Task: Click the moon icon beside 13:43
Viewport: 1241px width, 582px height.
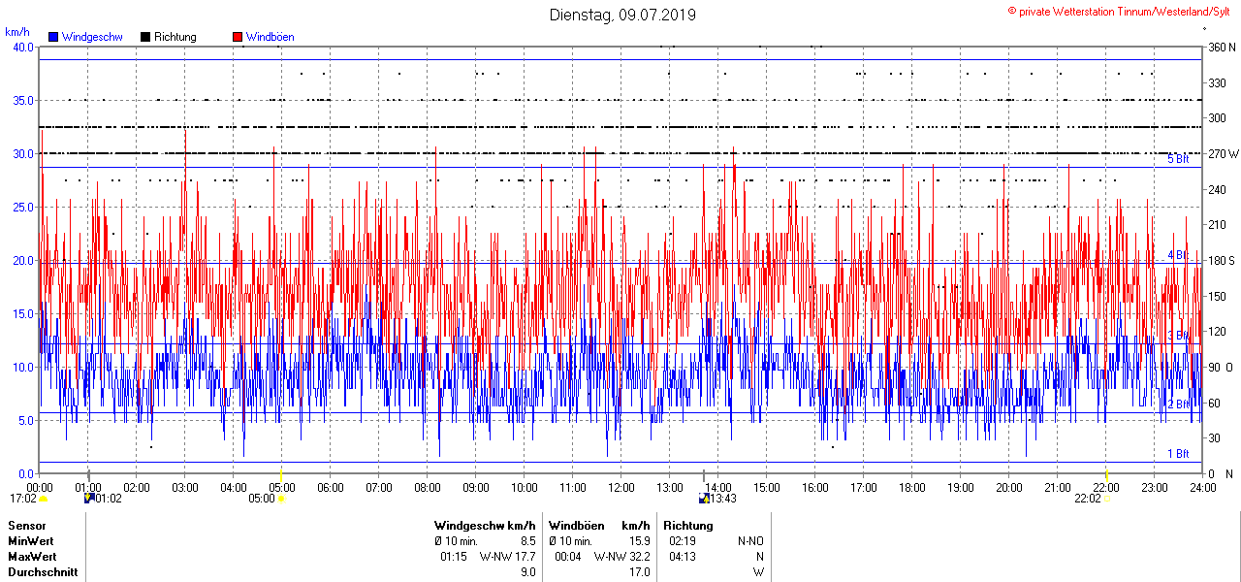Action: (x=704, y=499)
